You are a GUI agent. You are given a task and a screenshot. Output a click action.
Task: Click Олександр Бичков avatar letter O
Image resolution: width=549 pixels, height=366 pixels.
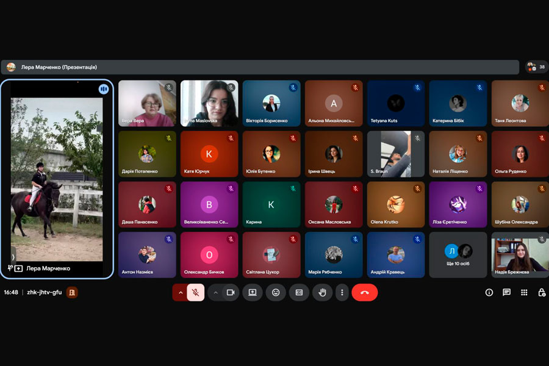[x=209, y=254]
